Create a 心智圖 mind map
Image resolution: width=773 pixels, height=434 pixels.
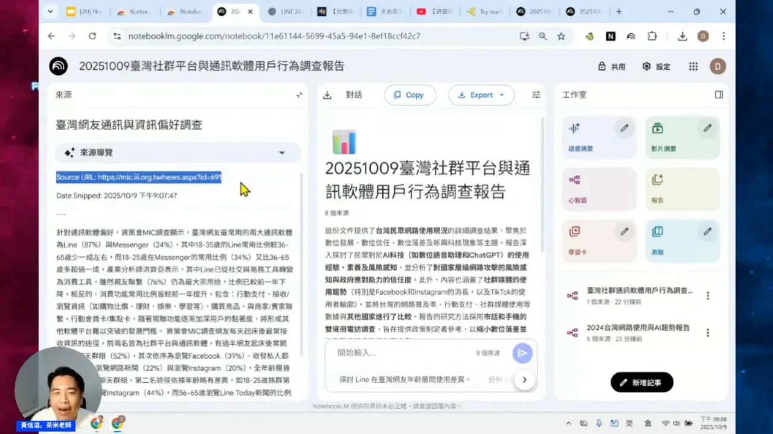[x=598, y=189]
